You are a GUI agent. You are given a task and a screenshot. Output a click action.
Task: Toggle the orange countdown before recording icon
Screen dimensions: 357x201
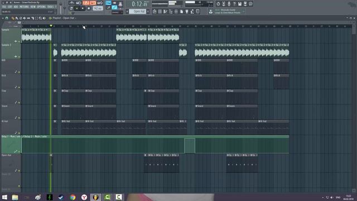[86, 3]
